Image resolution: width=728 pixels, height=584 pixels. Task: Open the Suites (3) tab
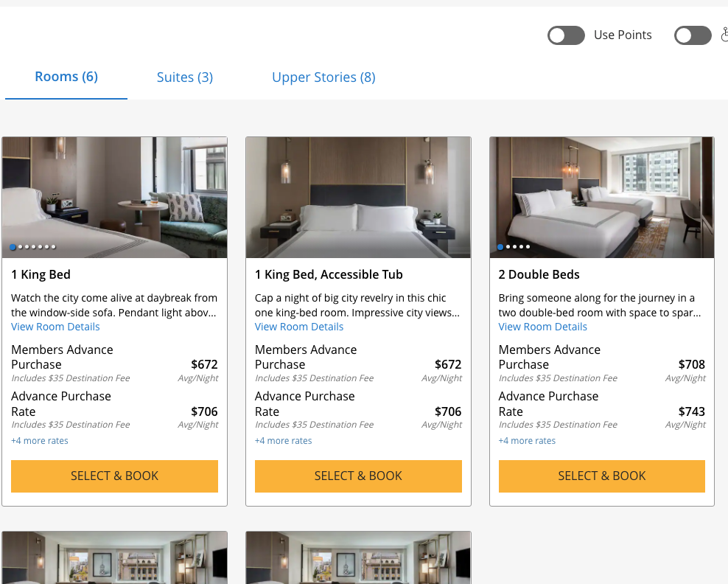pos(185,77)
